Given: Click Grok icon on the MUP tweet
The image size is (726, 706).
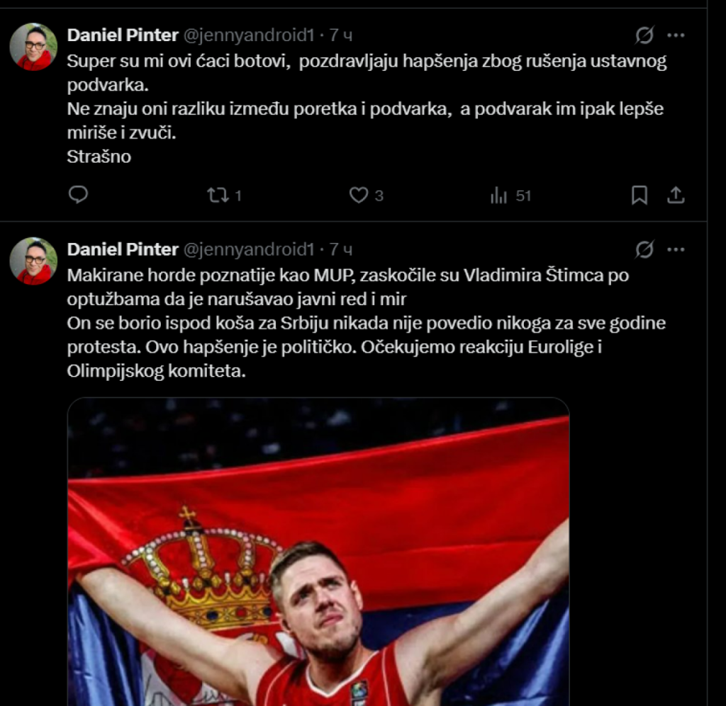Looking at the screenshot, I should (644, 249).
